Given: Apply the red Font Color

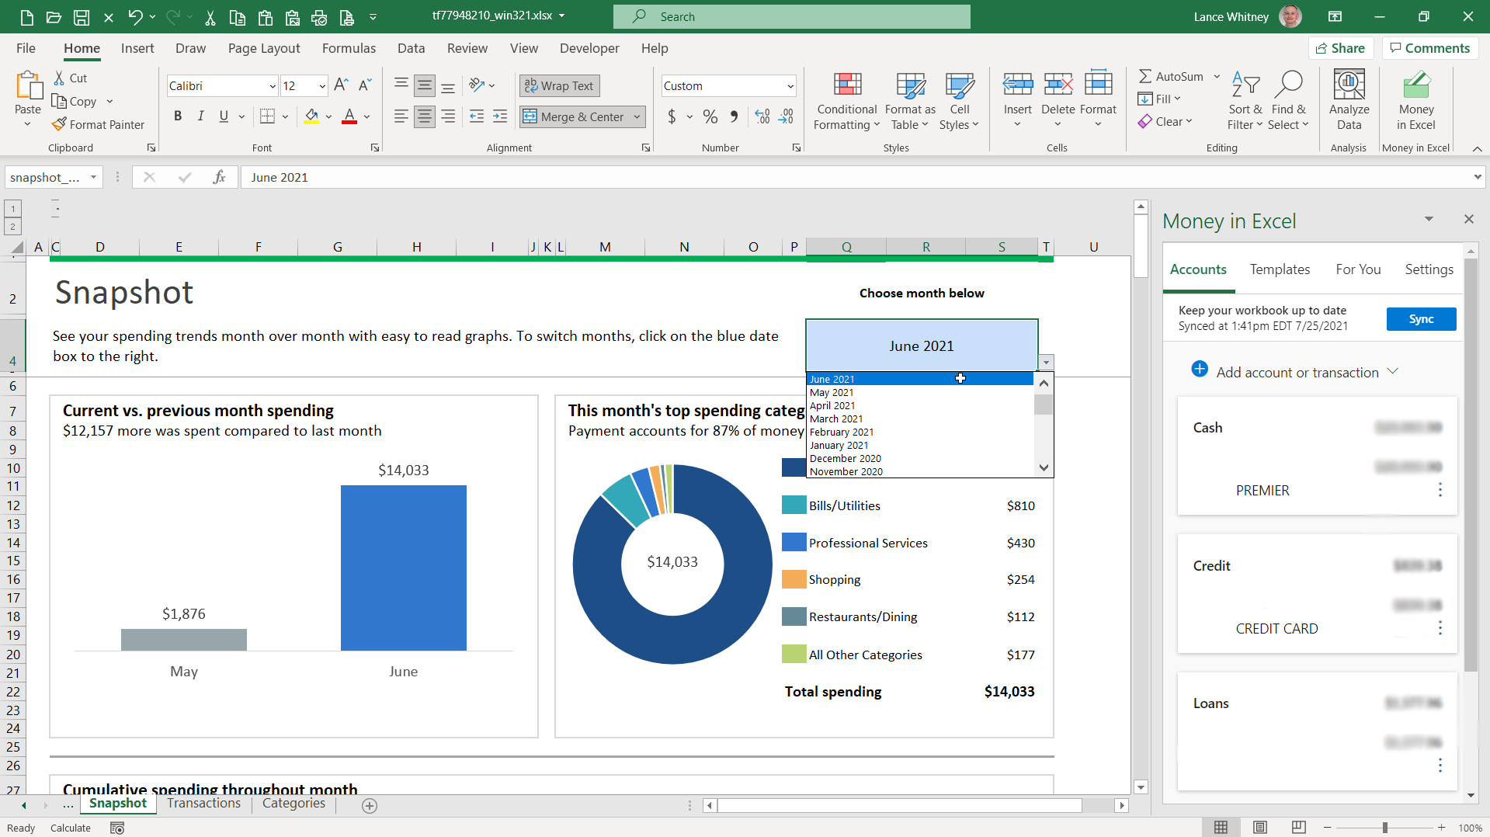Looking at the screenshot, I should tap(349, 116).
